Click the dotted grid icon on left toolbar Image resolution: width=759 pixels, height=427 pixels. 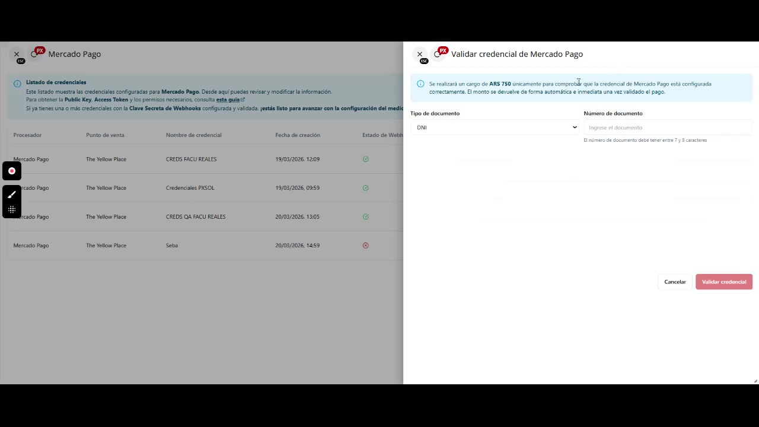coord(12,209)
